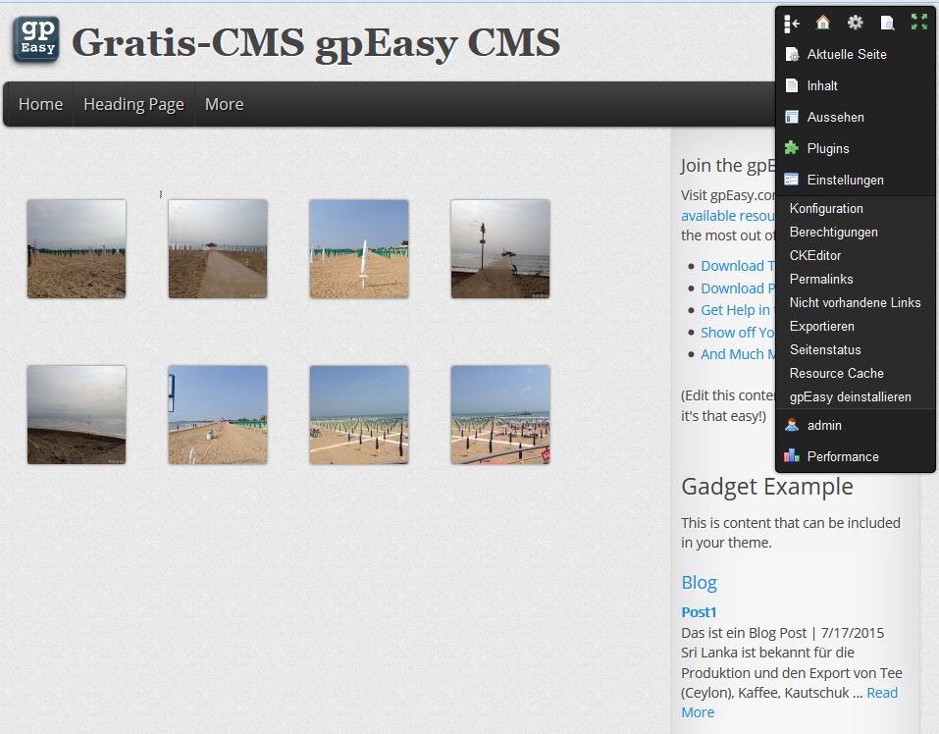
Task: Click the Gratis-CMS gpEasy CMS site title
Action: 316,42
